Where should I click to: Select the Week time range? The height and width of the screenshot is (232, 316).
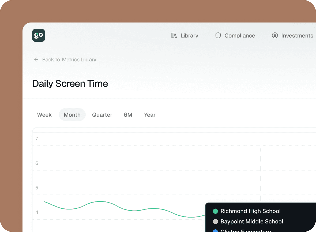click(x=44, y=115)
